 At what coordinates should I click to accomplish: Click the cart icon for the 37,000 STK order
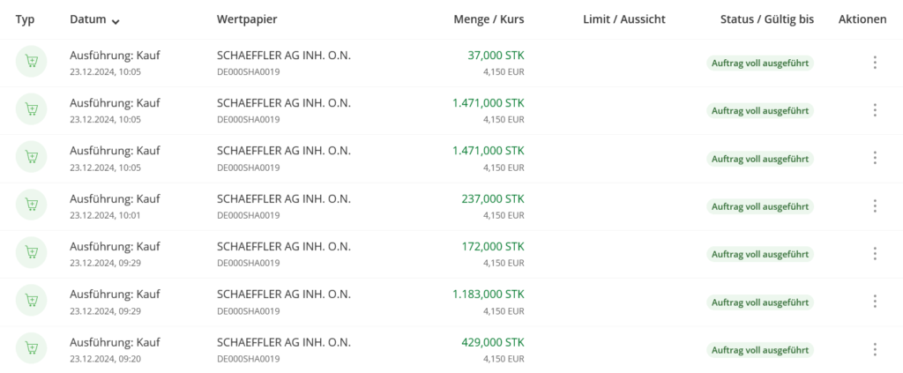click(31, 62)
